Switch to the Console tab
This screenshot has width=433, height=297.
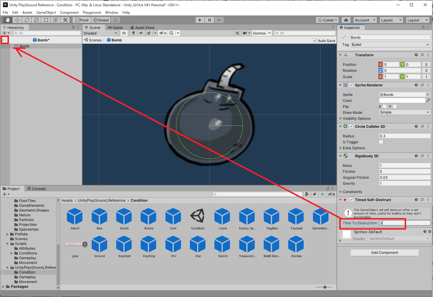(x=36, y=189)
